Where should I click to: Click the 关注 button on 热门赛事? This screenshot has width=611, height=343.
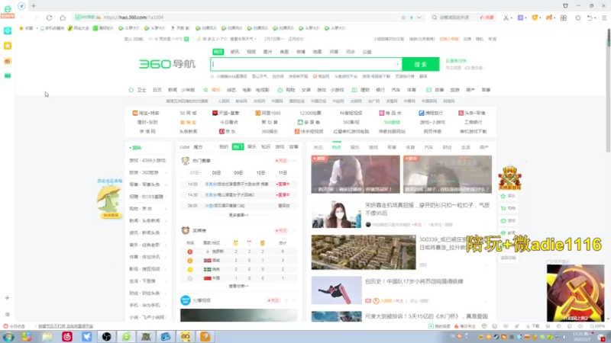pyautogui.click(x=281, y=160)
